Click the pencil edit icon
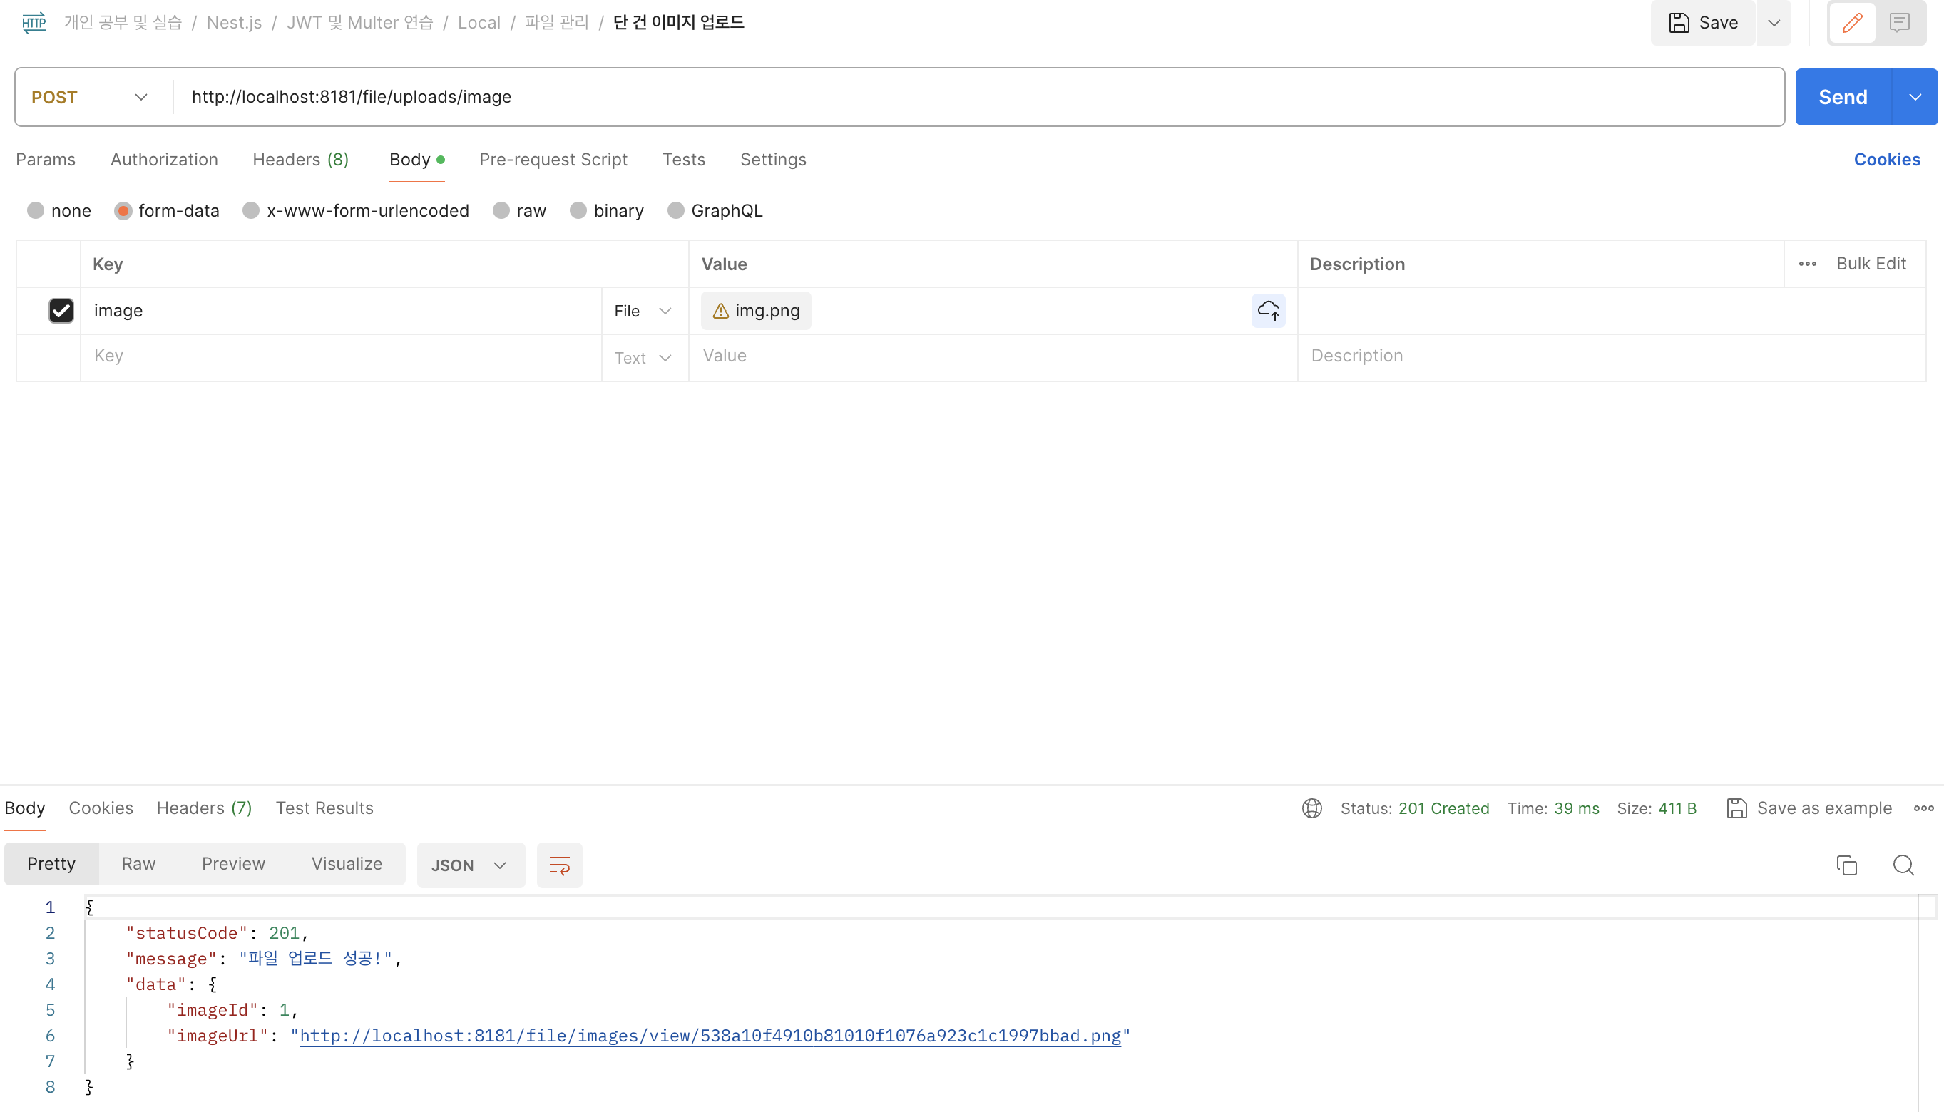1944x1112 pixels. point(1851,23)
